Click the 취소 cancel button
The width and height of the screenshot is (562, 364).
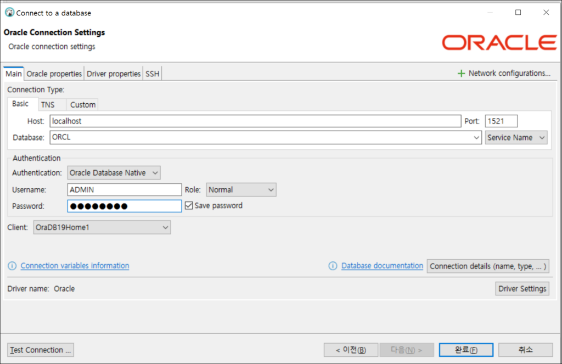tap(525, 350)
